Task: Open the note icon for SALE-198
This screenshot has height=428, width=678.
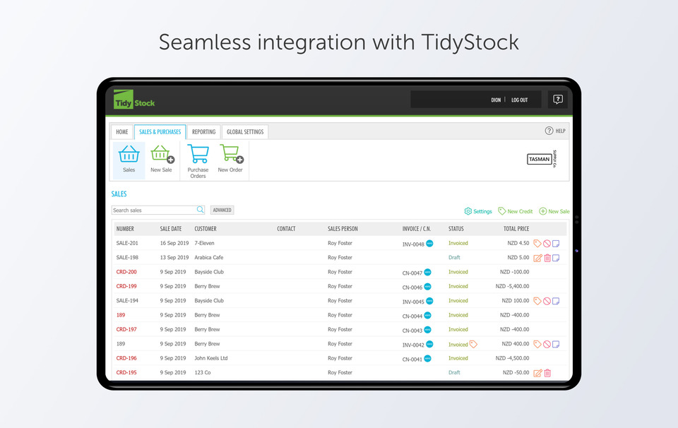Action: pyautogui.click(x=556, y=258)
